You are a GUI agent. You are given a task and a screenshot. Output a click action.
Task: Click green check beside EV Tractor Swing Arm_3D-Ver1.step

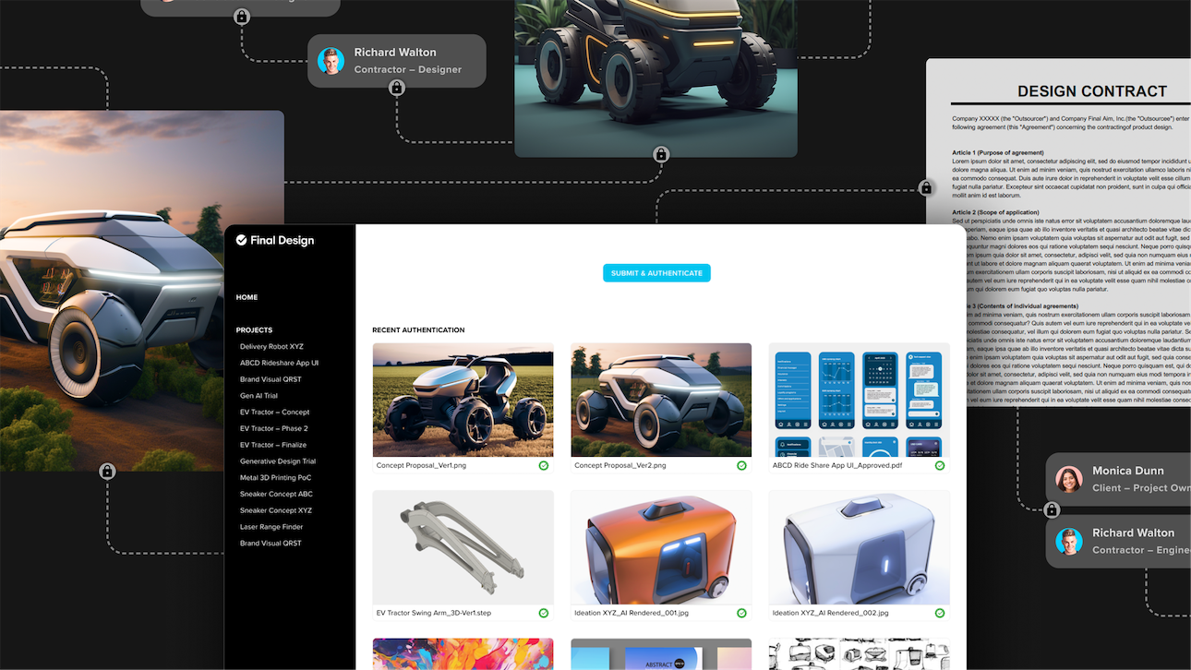pyautogui.click(x=544, y=613)
